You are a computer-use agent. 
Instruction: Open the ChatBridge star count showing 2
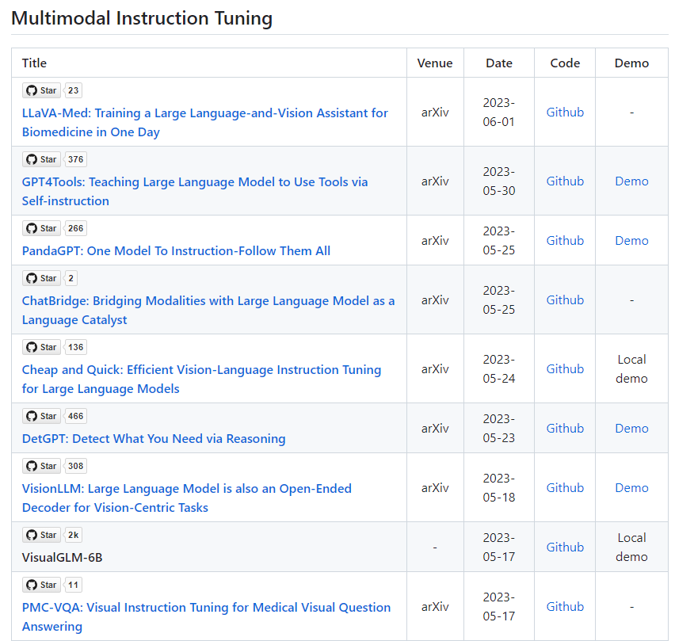pos(71,278)
